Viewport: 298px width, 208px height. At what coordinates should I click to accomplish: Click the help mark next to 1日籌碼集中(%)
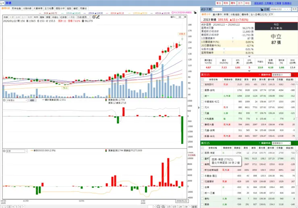tap(233, 42)
